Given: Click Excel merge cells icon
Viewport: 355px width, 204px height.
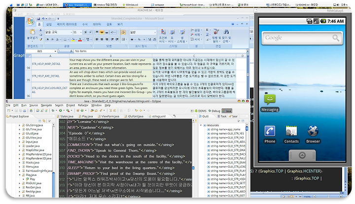Looking at the screenshot, I should pyautogui.click(x=123, y=39).
